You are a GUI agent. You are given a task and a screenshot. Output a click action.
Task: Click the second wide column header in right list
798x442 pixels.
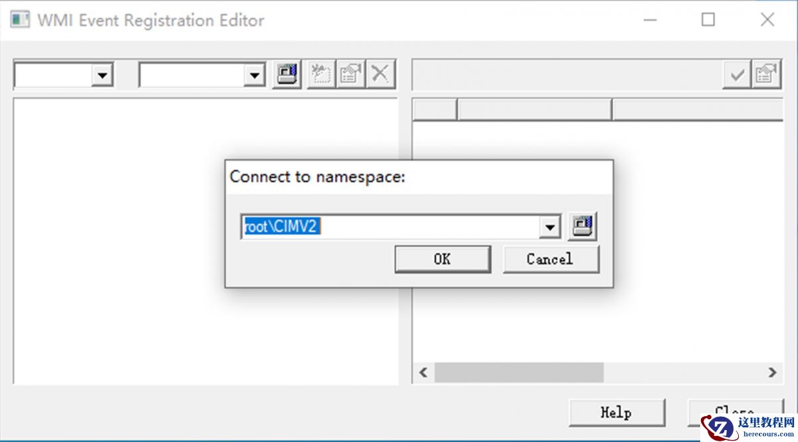point(535,110)
